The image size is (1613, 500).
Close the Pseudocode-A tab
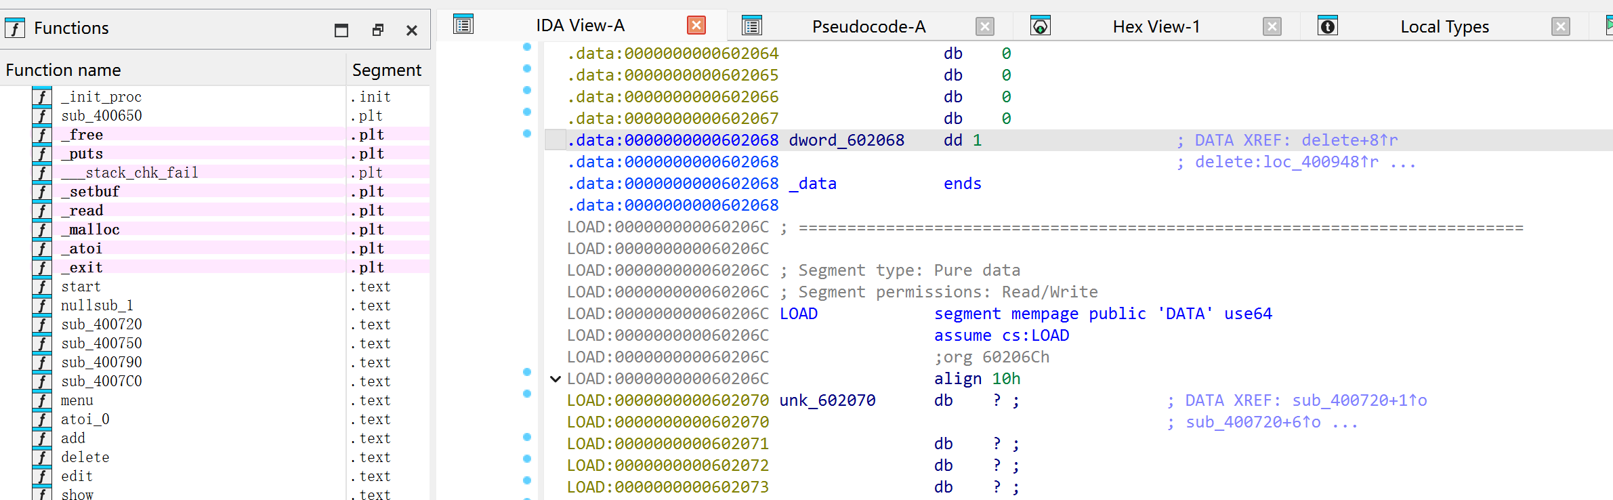coord(985,26)
